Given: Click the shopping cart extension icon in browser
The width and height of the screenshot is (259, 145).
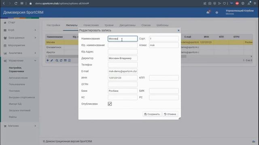Looking at the screenshot, I should [x=231, y=3].
